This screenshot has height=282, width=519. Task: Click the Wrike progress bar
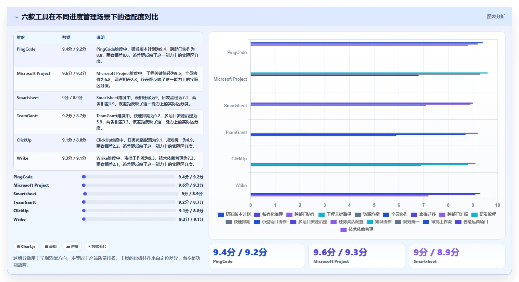coord(129,219)
